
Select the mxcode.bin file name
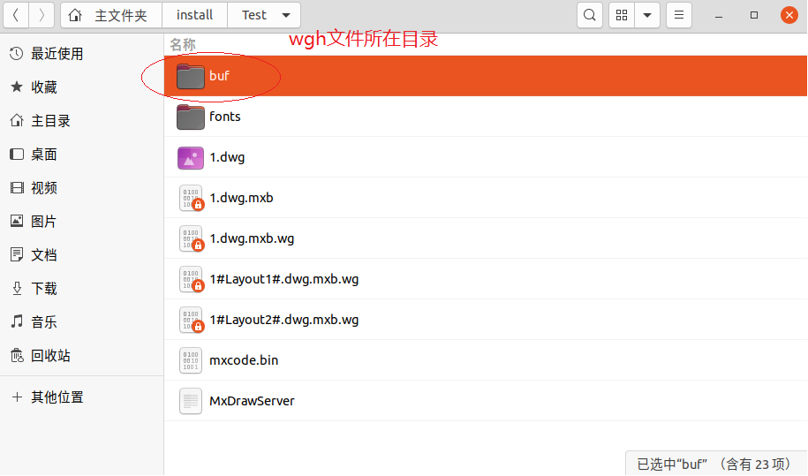point(244,360)
